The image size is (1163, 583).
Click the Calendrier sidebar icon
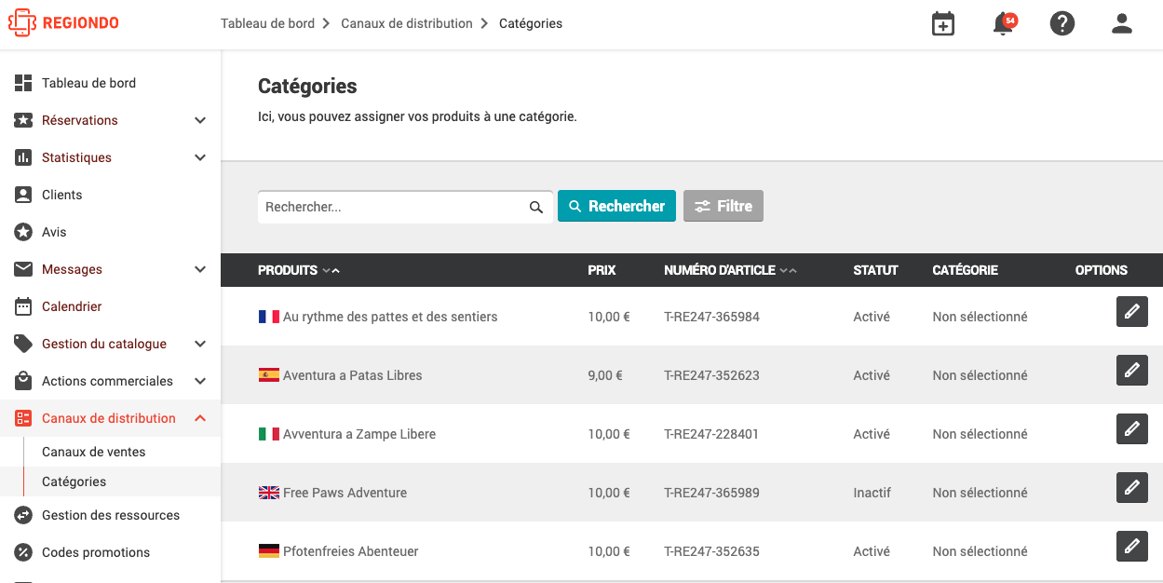23,306
